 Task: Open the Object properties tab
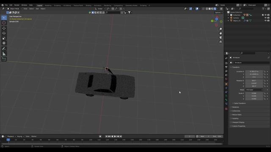[226, 84]
